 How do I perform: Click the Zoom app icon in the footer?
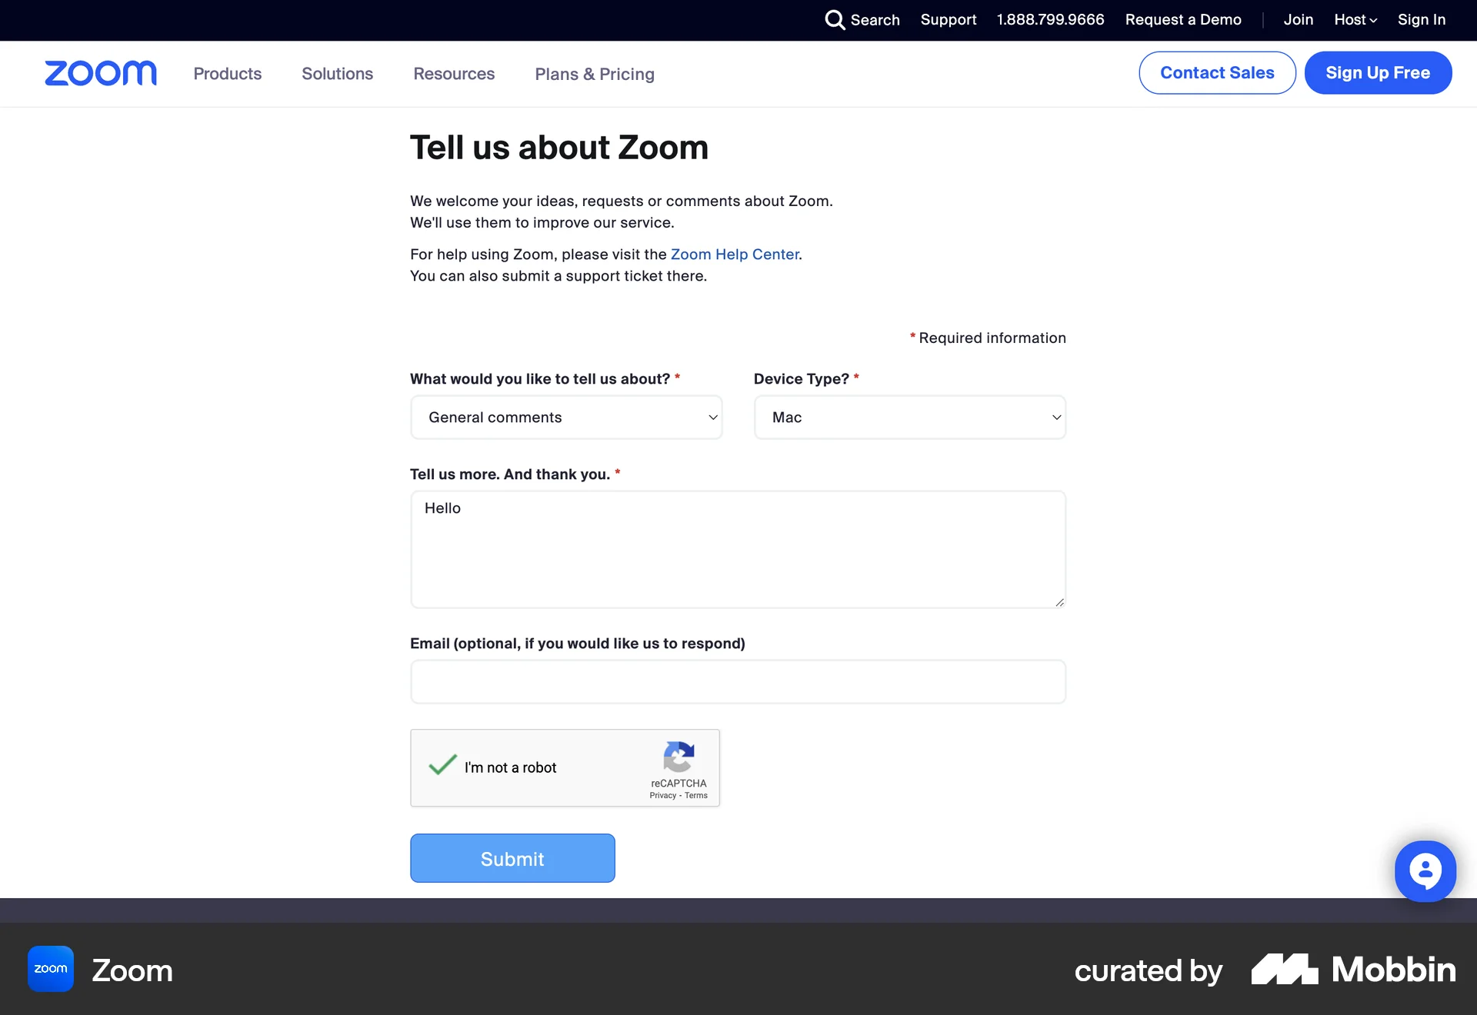tap(49, 969)
